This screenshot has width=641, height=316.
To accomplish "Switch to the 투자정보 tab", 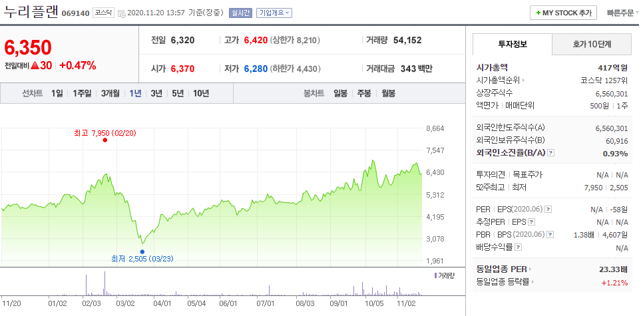I will (513, 44).
